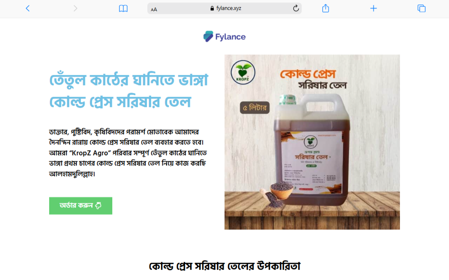Click the কোল্ড প্রেস সরিষার তেলের উপকারিতা heading
The image size is (449, 280).
(224, 266)
